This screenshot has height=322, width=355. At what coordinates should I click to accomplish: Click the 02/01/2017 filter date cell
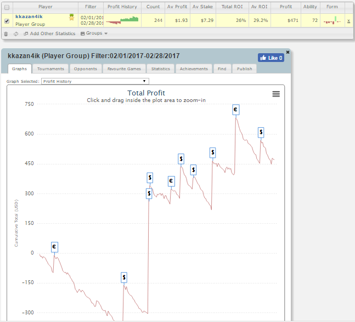point(92,18)
